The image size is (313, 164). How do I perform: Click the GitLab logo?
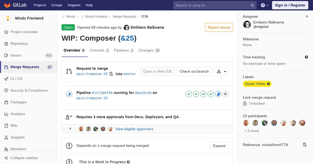(x=15, y=5)
